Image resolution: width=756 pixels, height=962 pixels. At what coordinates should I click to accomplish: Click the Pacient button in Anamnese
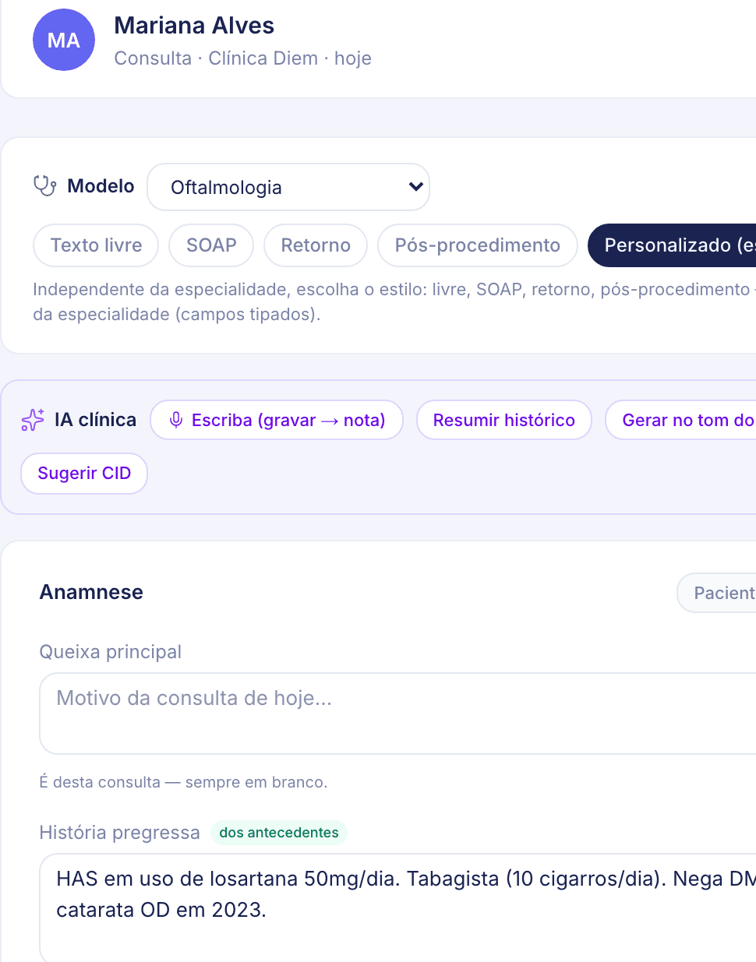point(717,593)
